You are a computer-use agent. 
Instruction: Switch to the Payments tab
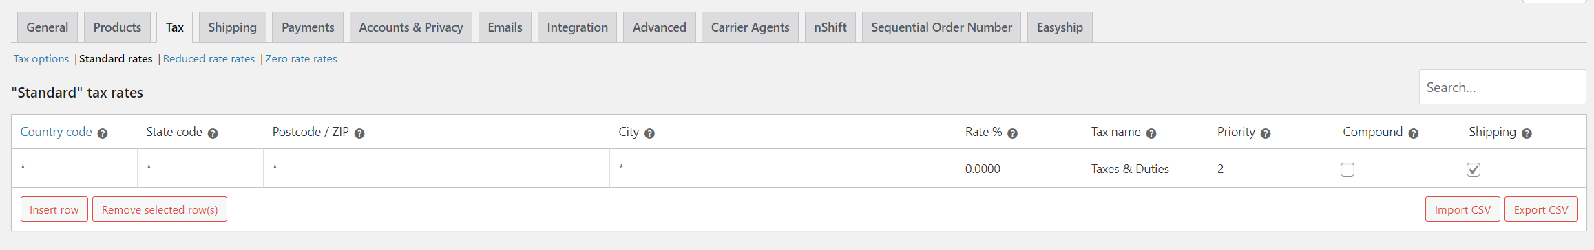pos(308,27)
